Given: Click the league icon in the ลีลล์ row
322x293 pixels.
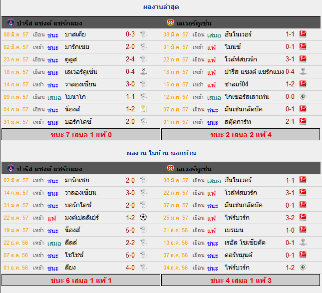Looking at the screenshot, I should 143,242.
